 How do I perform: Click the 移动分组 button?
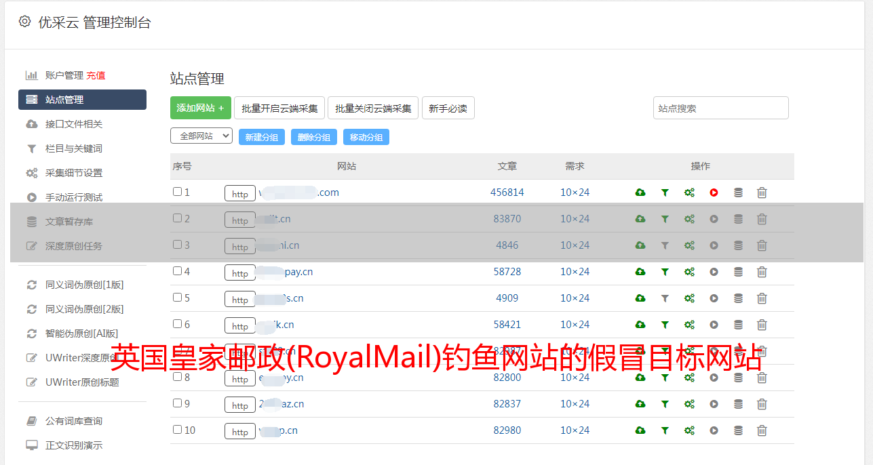coord(366,137)
